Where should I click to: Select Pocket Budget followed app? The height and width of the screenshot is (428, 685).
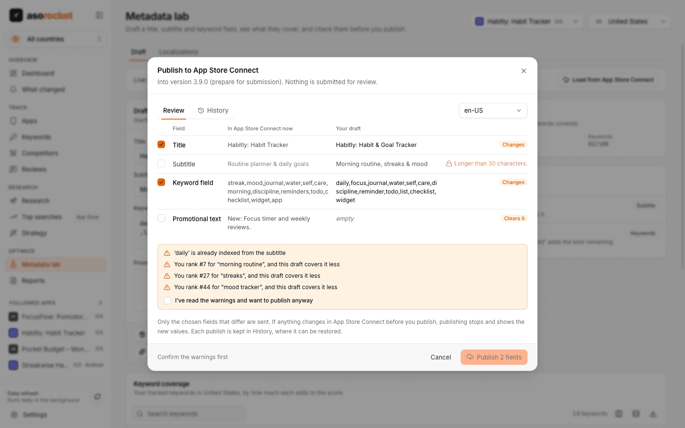pos(56,349)
